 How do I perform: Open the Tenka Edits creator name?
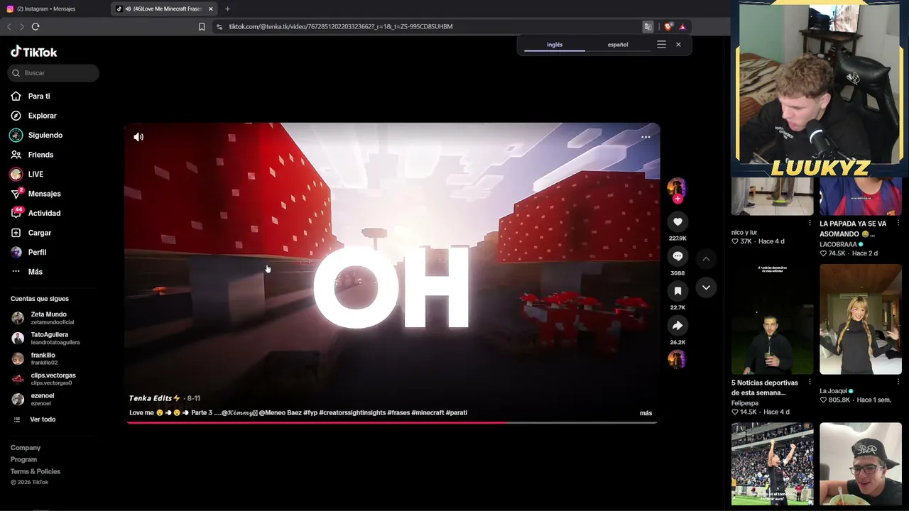[x=155, y=398]
